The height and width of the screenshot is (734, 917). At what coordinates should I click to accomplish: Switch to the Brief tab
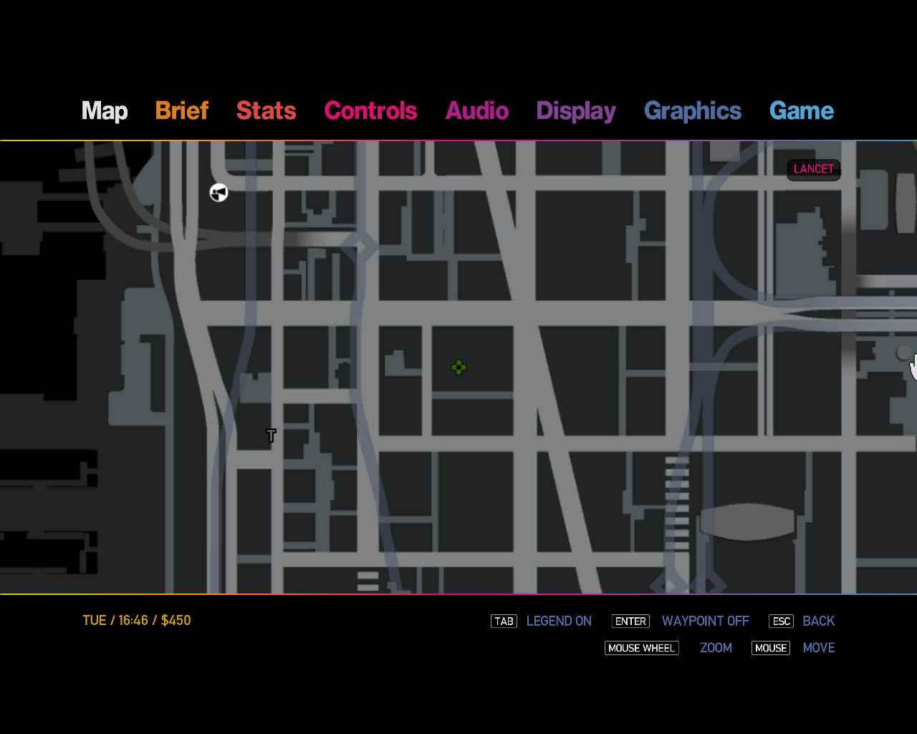click(x=182, y=110)
